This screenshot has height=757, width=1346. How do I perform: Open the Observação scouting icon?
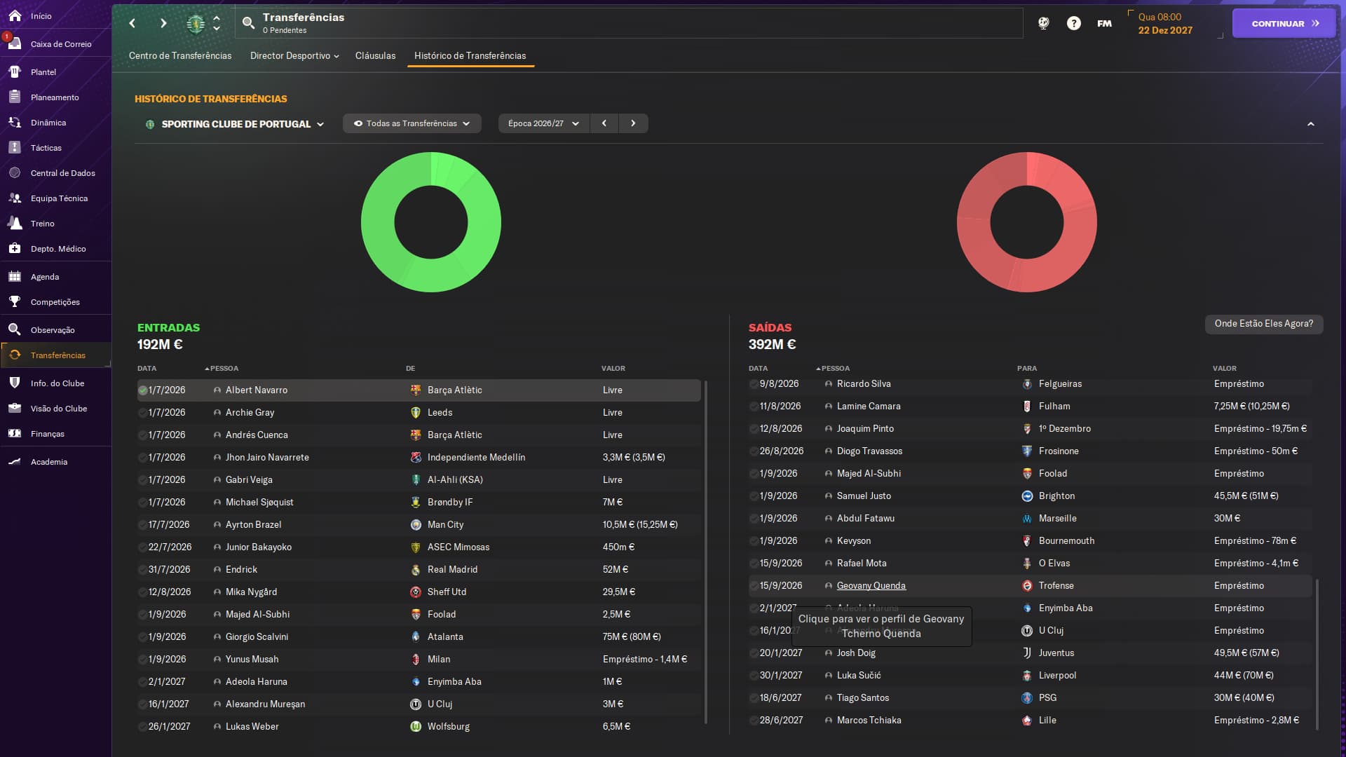pyautogui.click(x=15, y=330)
